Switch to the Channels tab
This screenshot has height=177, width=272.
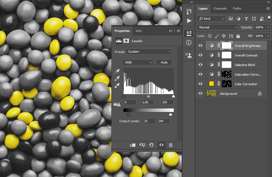pos(220,9)
